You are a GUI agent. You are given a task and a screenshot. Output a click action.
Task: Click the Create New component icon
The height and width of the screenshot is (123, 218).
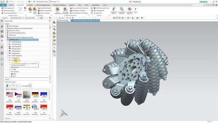(x=35, y=9)
